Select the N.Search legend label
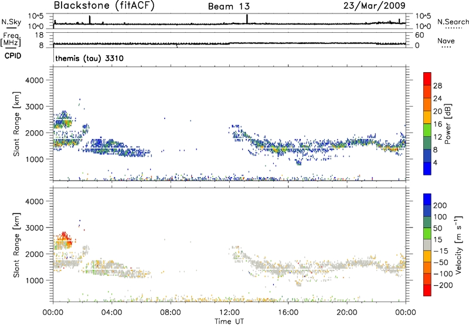This screenshot has height=325, width=469. 453,22
